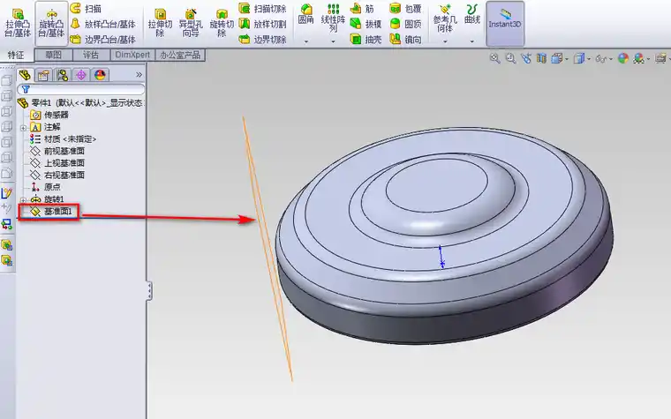Click the feature tree filter field

pos(81,89)
